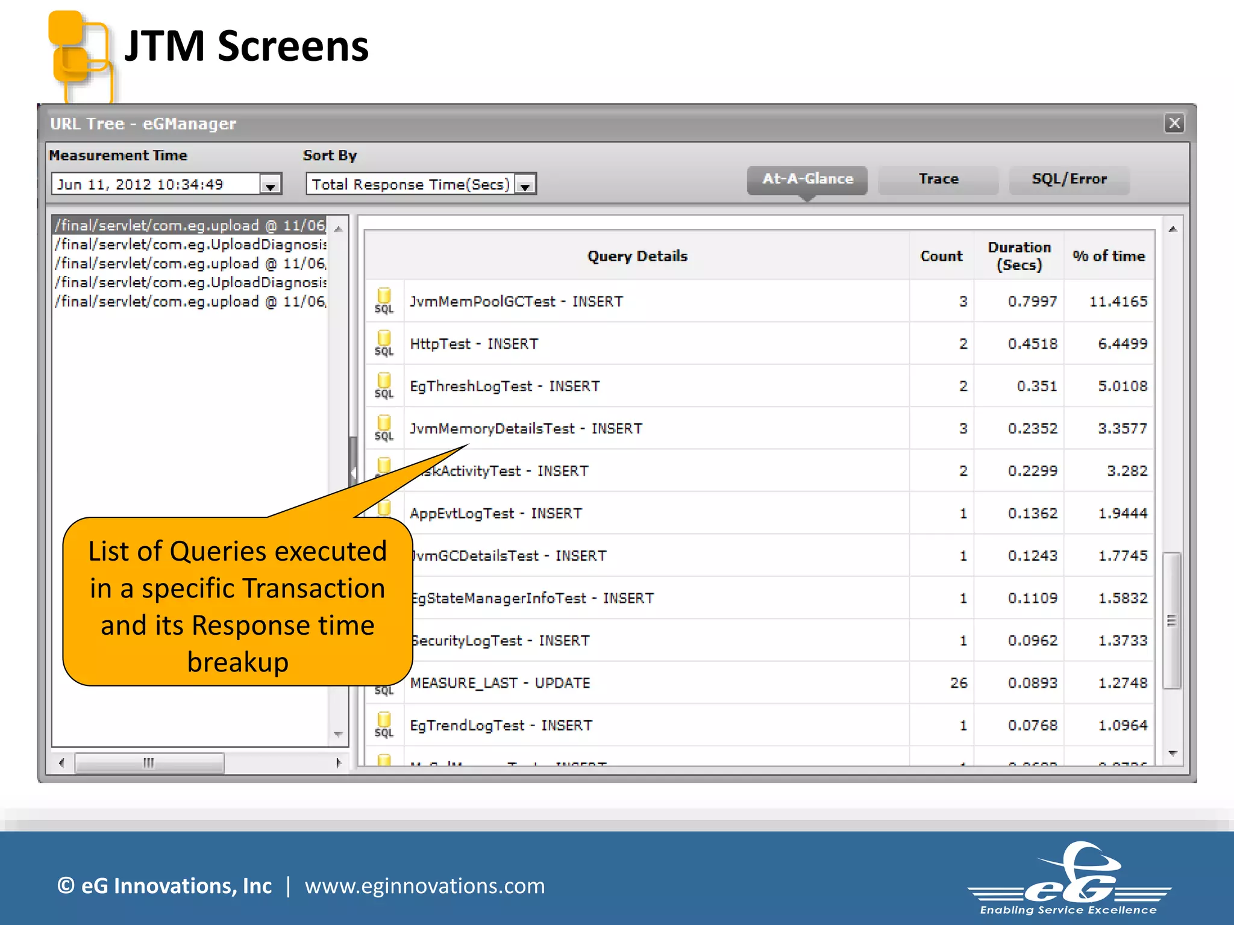Click the panel splitter collapse arrow
Image resolution: width=1234 pixels, height=925 pixels.
353,472
